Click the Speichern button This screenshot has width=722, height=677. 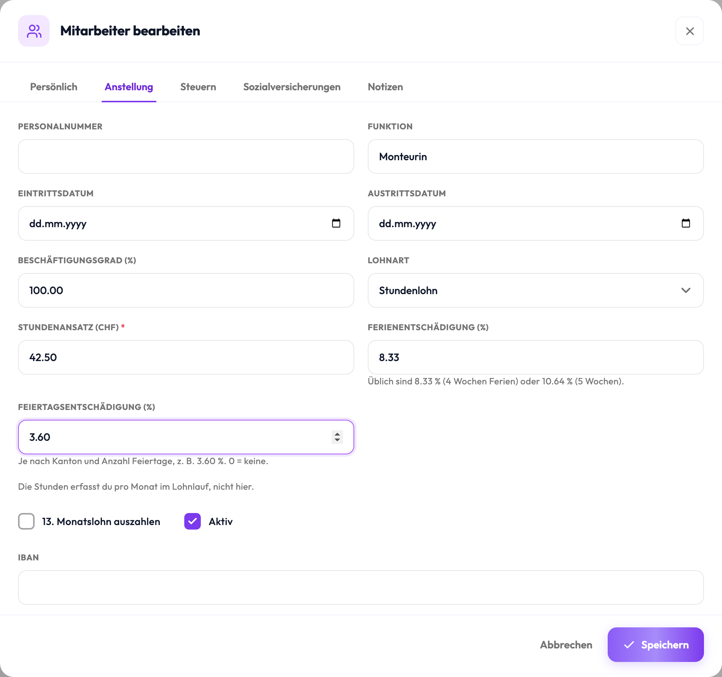[656, 645]
